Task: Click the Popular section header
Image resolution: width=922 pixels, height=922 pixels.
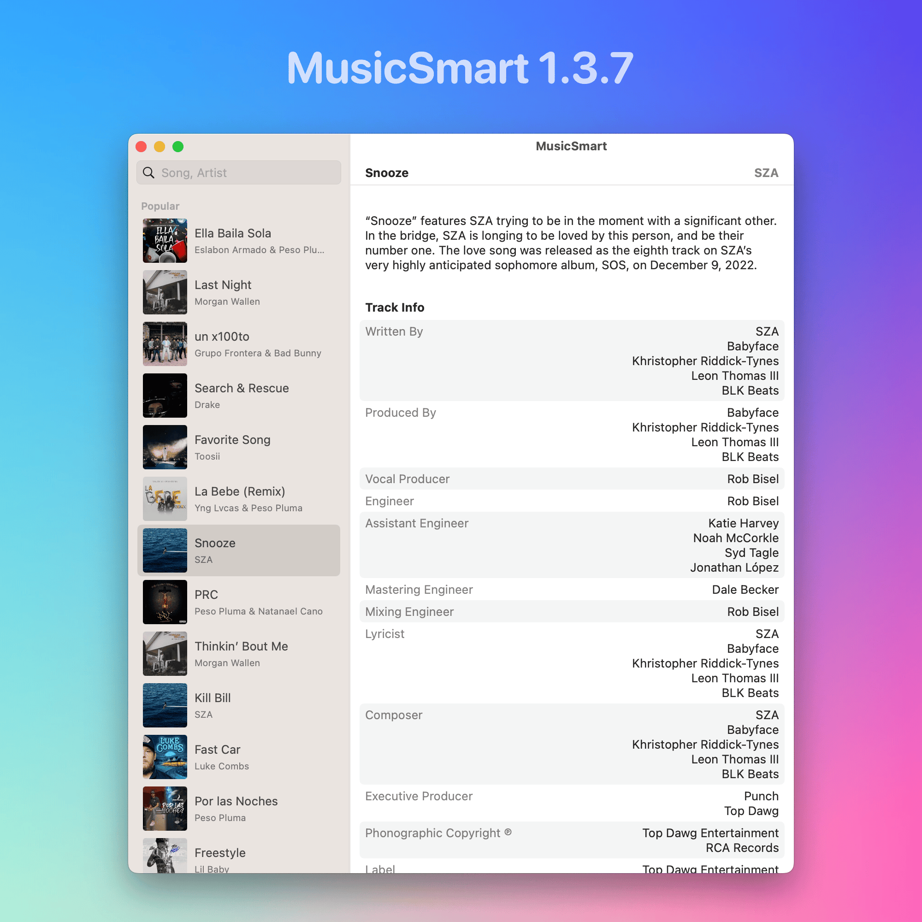Action: [x=160, y=206]
